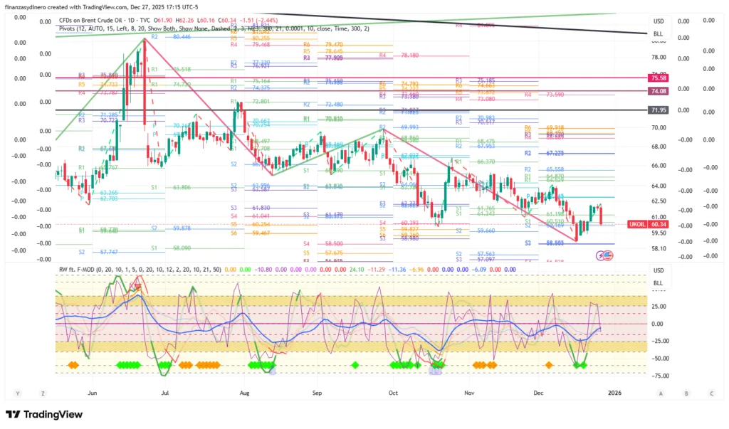Screen dimensions: 729x429
Task: Click the UKOIL price label on the price axis
Action: 637,225
